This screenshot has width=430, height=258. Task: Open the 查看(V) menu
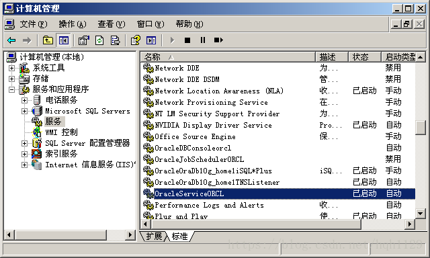112,24
